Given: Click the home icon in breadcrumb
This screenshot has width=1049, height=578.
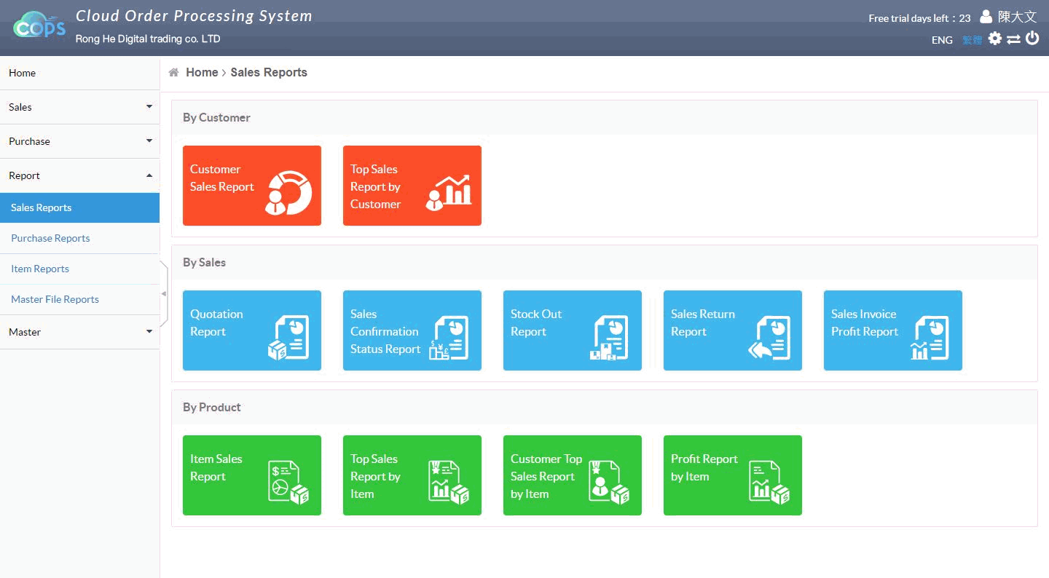Looking at the screenshot, I should pos(174,73).
